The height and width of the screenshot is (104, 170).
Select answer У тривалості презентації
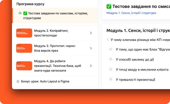tap(111, 79)
